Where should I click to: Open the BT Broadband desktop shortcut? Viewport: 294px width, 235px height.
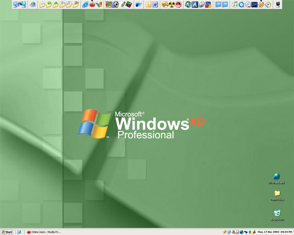pos(276,179)
